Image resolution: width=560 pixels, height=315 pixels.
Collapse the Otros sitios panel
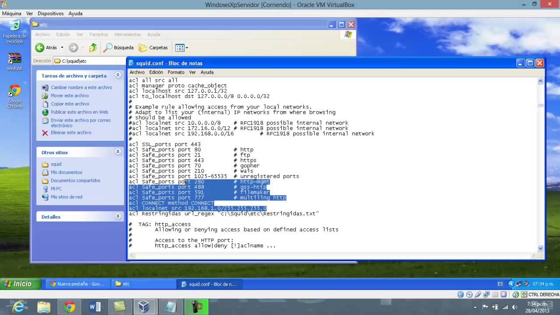pos(118,152)
